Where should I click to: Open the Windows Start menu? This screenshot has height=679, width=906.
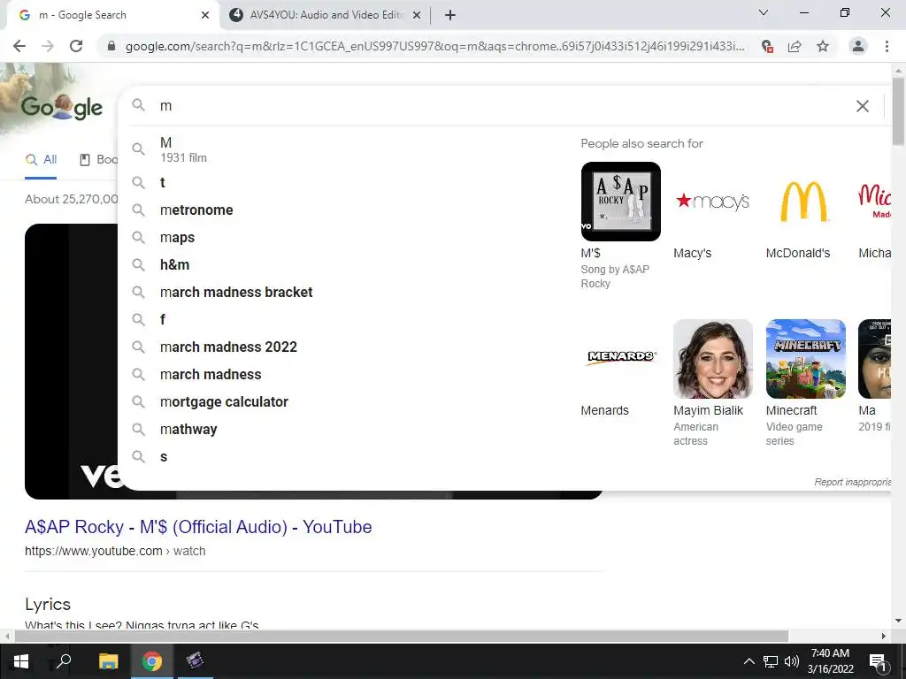(x=21, y=661)
